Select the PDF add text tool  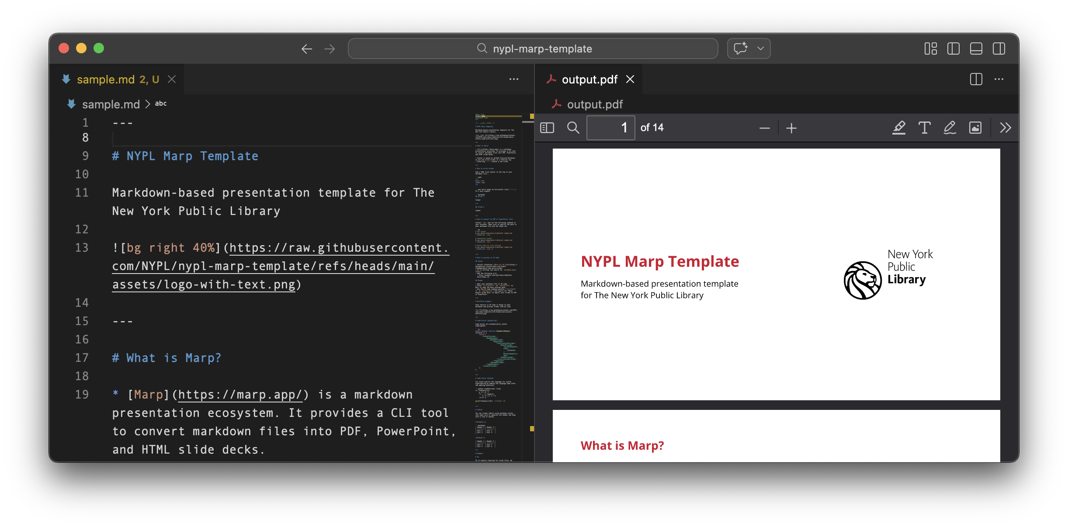tap(924, 128)
